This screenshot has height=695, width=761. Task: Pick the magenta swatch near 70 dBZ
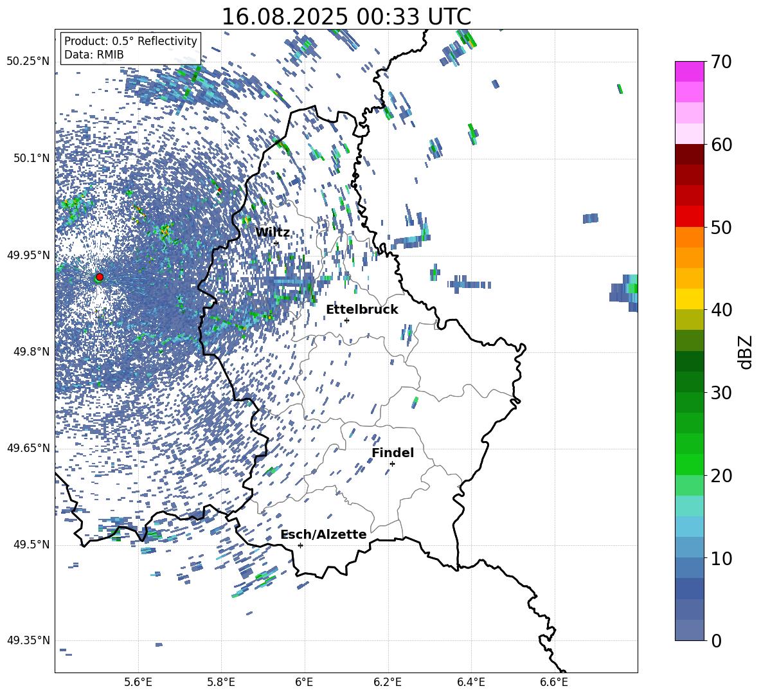click(x=690, y=71)
